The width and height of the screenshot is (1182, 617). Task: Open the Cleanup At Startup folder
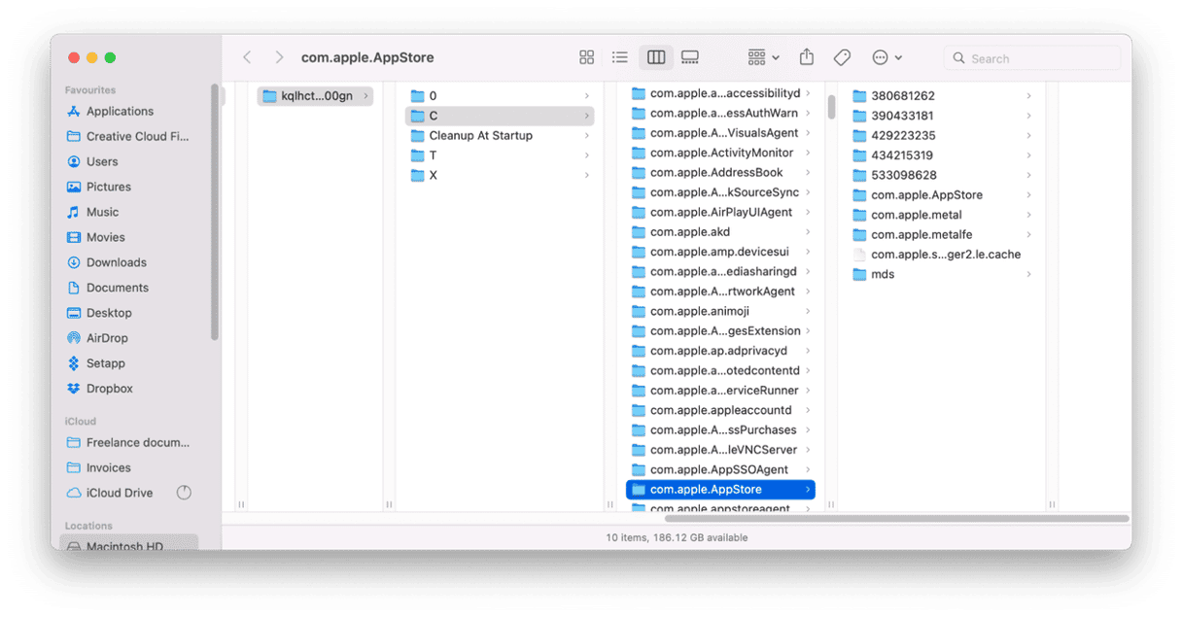pyautogui.click(x=480, y=136)
